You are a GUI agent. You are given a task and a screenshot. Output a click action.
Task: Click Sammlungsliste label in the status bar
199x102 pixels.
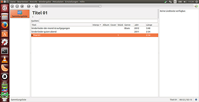19,100
